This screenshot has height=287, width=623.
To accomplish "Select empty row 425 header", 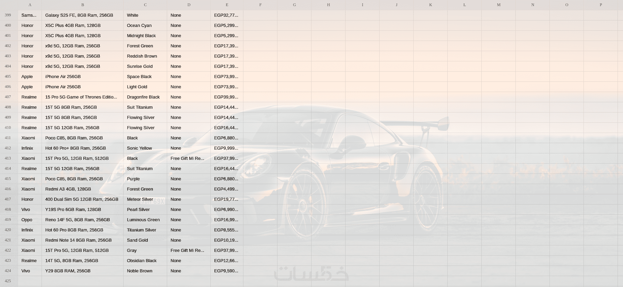I will [x=9, y=281].
